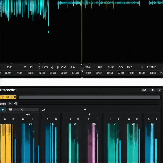Click left small icon on the sixth channel strip
This screenshot has height=163, width=163.
click(110, 119)
